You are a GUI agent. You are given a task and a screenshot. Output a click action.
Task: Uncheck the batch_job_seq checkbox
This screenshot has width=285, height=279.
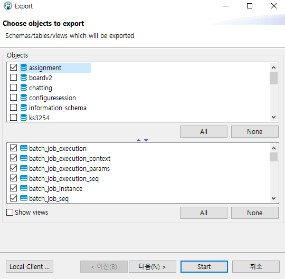tap(13, 198)
